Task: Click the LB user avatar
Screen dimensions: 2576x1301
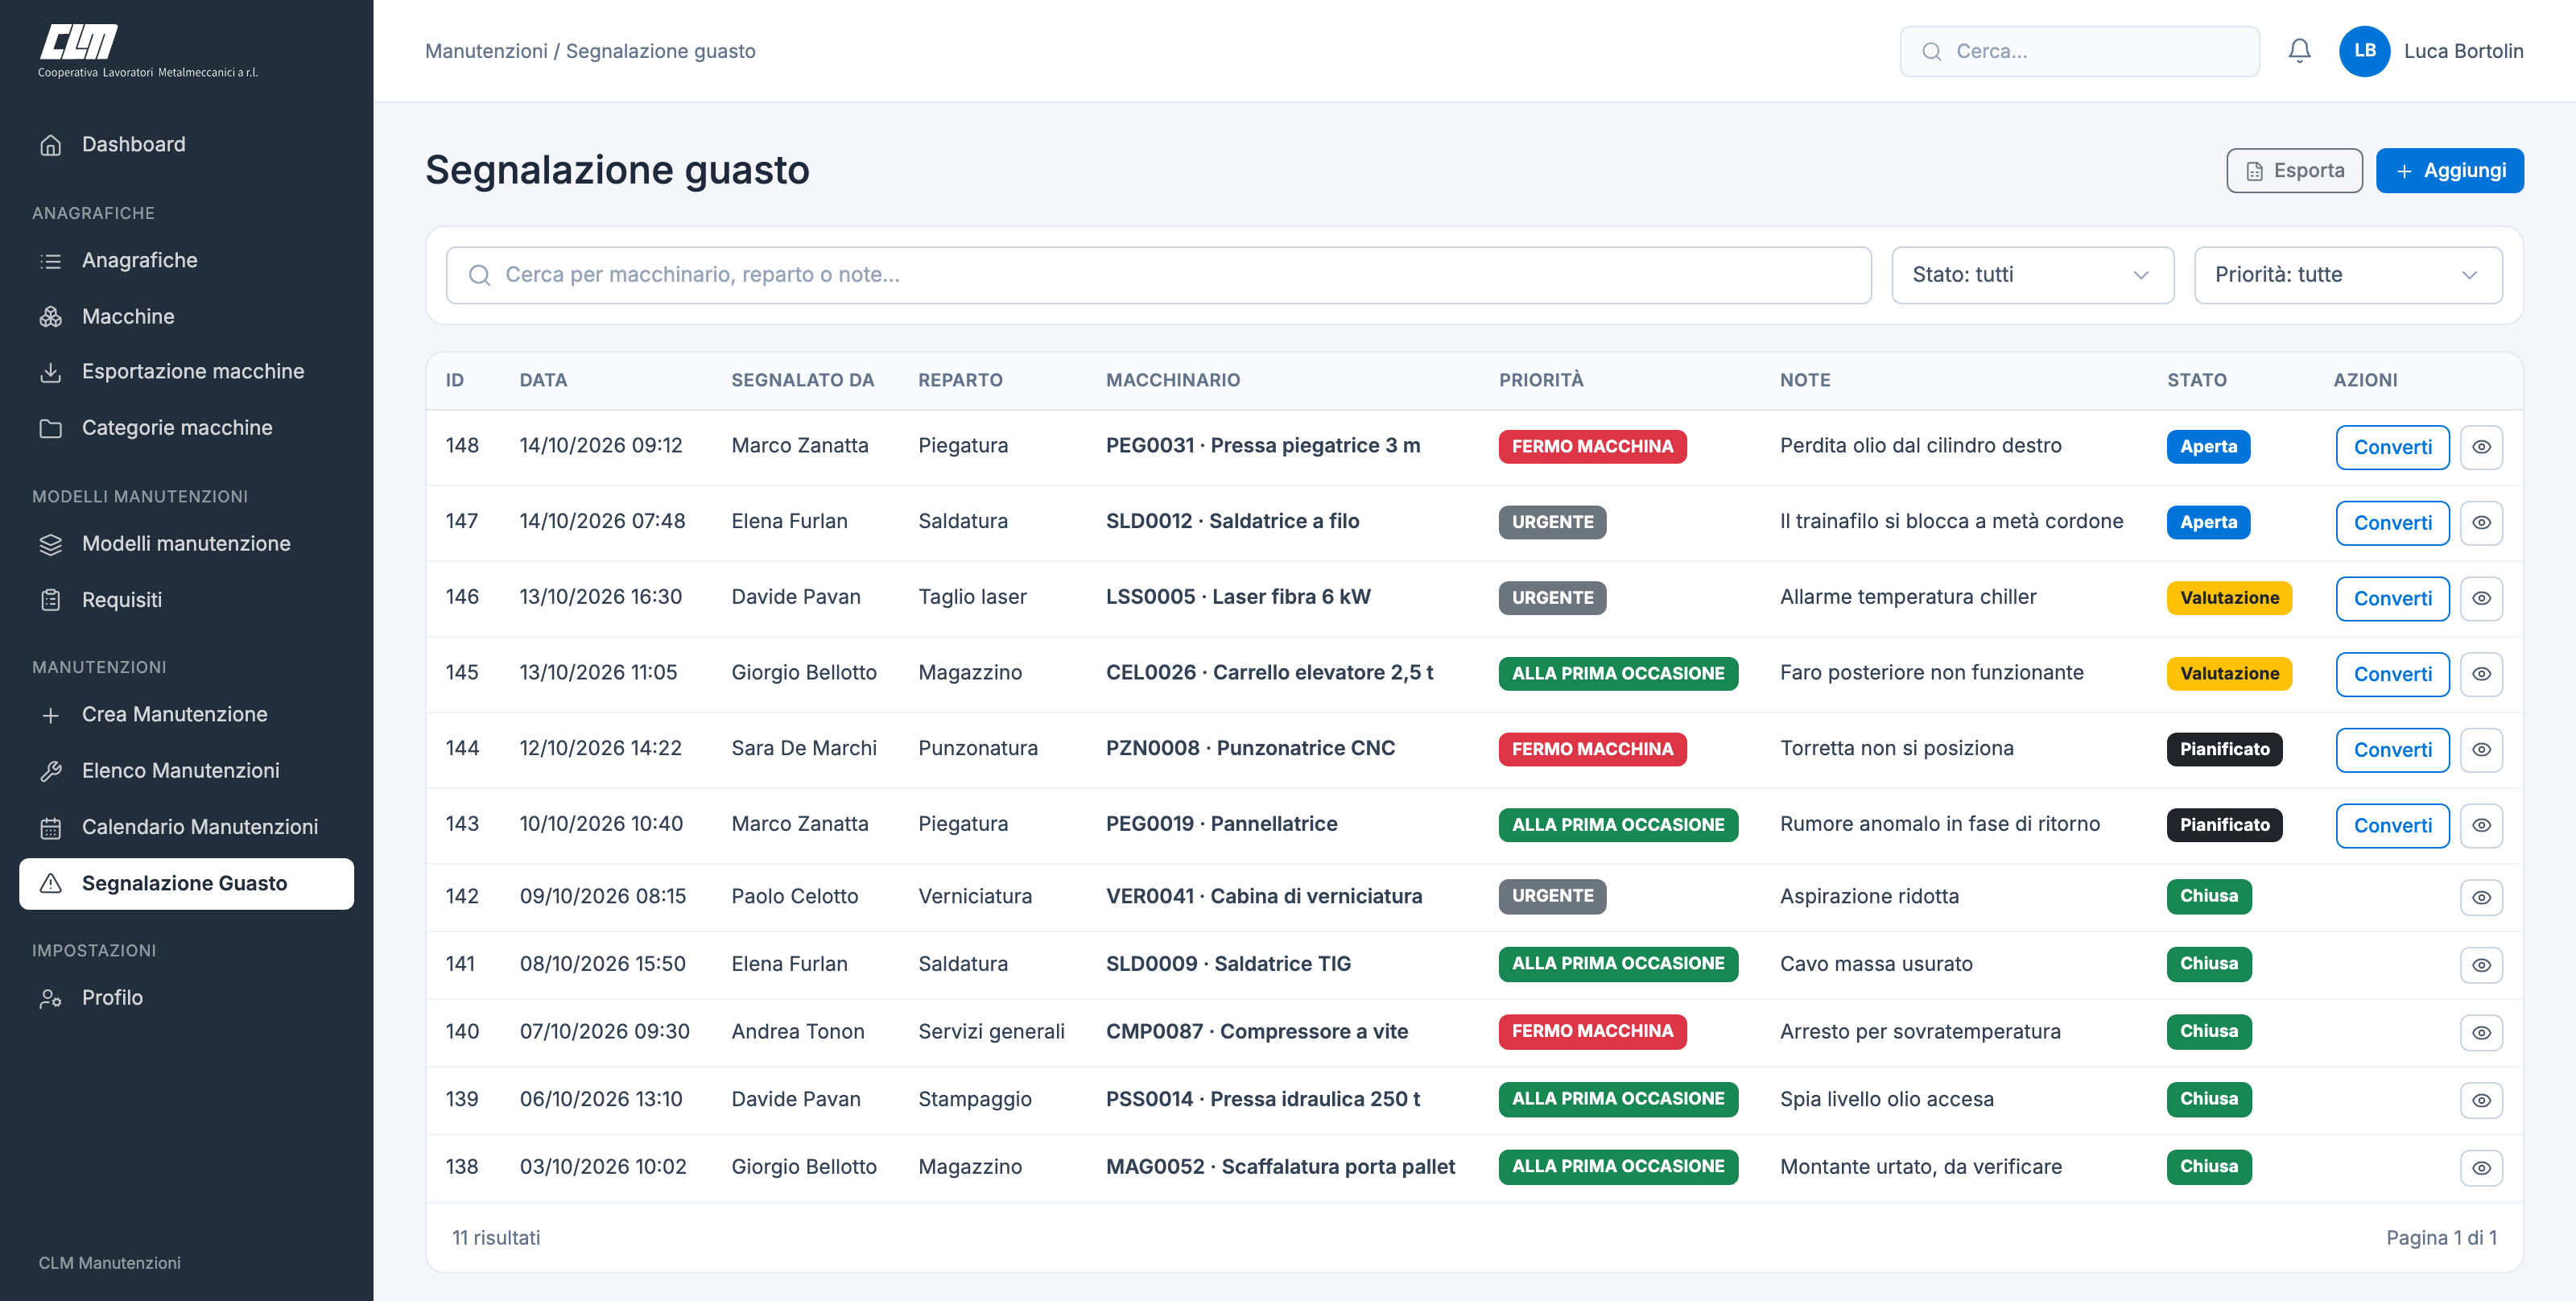Action: point(2364,51)
